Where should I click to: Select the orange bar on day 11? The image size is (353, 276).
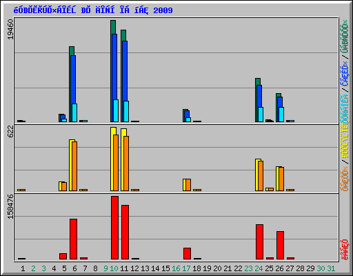126,164
